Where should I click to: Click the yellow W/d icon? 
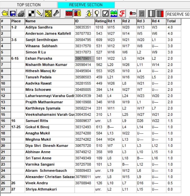pyautogui.click(x=48, y=13)
